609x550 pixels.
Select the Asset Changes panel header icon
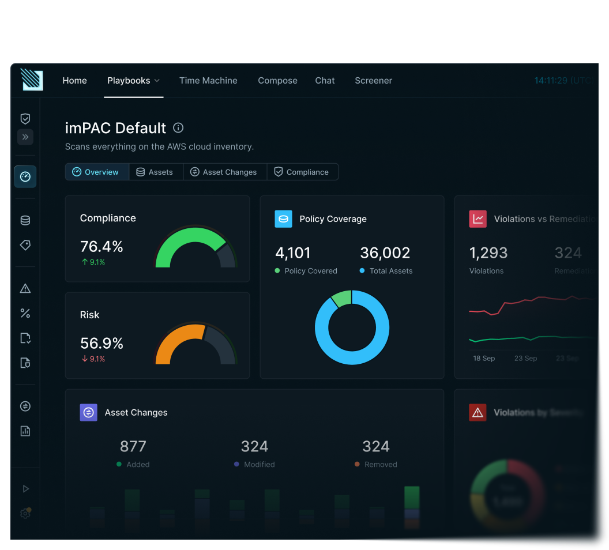click(x=88, y=412)
